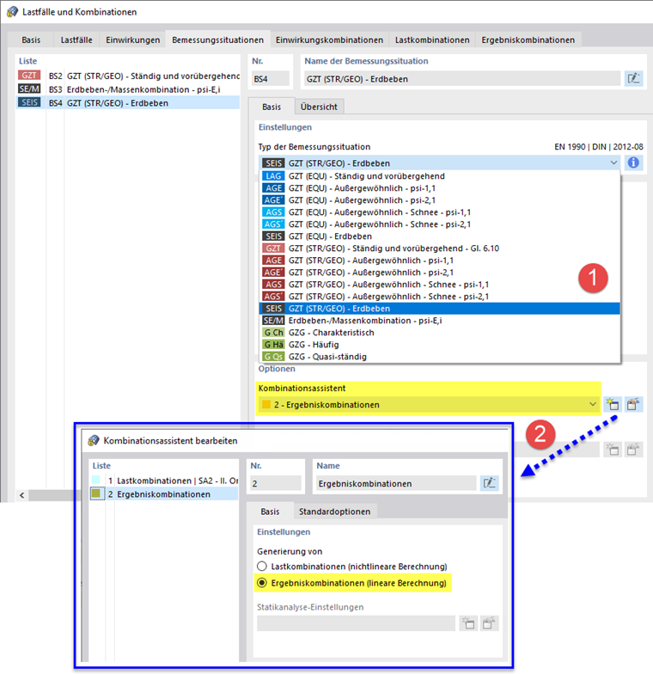
Task: Select Lastkombinationen (nichtlineare Berechnung) radio
Action: (x=261, y=566)
